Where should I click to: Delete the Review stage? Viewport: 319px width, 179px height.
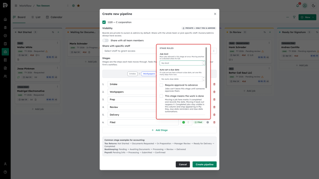pos(214,107)
